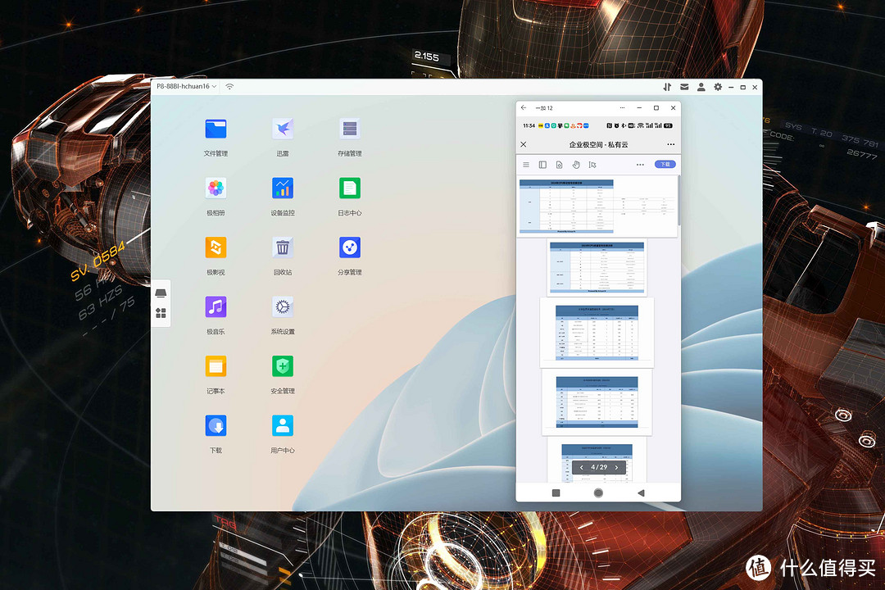The height and width of the screenshot is (590, 885).
Task: Launch the 极音乐 music app
Action: tap(216, 306)
